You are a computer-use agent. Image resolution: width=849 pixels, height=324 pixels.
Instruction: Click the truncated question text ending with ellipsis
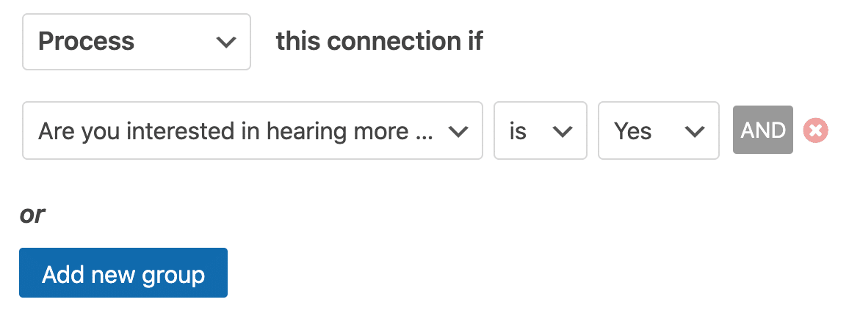(x=236, y=131)
